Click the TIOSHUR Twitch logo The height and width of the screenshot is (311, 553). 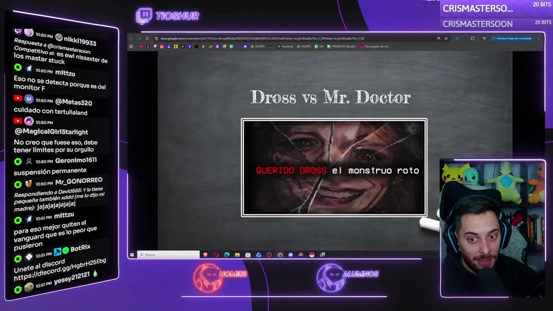coord(168,16)
